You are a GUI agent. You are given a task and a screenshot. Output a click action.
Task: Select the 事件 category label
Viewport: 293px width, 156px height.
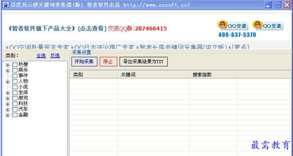point(23,76)
